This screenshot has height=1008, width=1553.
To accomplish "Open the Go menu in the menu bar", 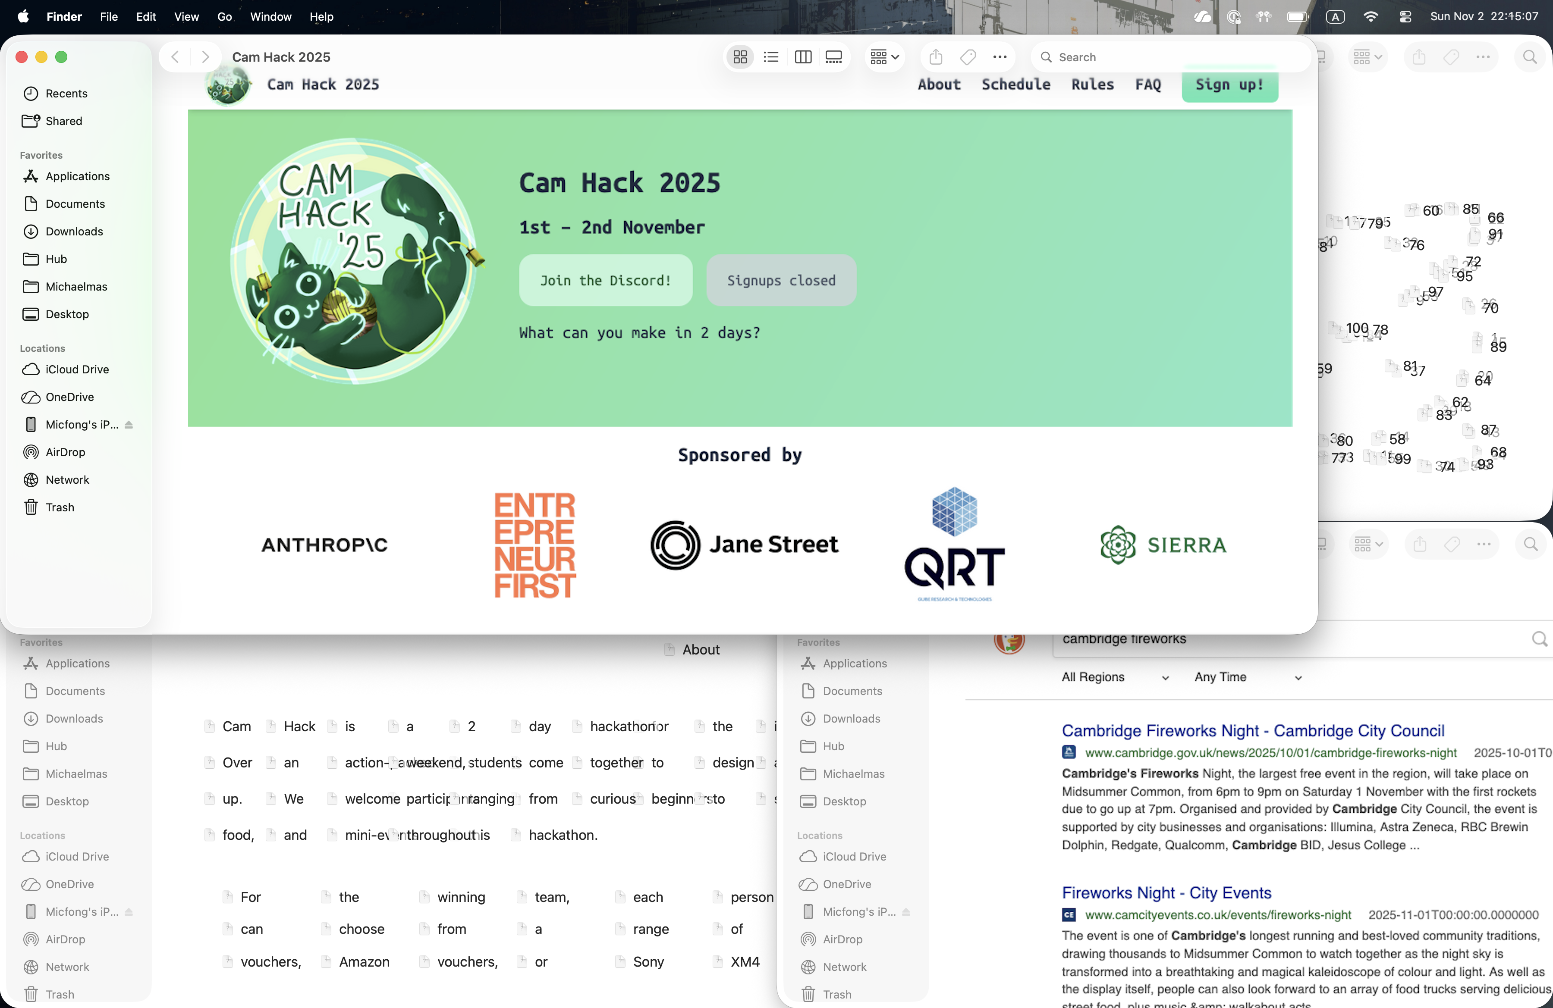I will 224,16.
